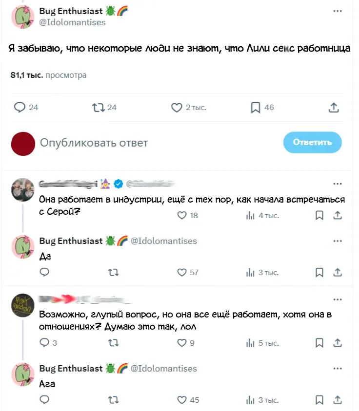Retweet the 'Да' reply

click(x=114, y=273)
